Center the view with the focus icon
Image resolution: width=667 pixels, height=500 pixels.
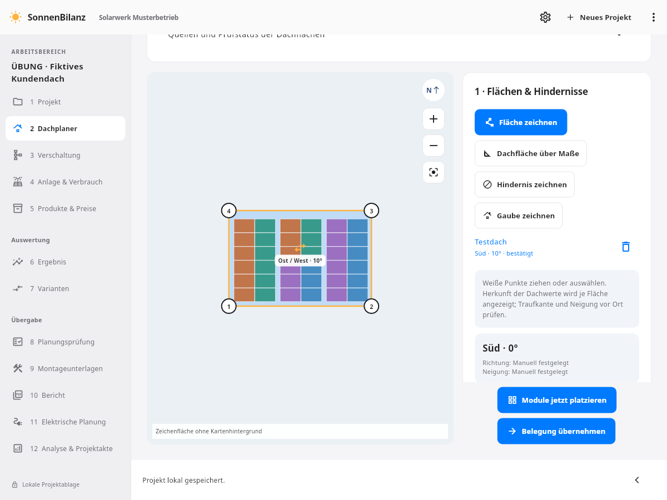pyautogui.click(x=434, y=172)
